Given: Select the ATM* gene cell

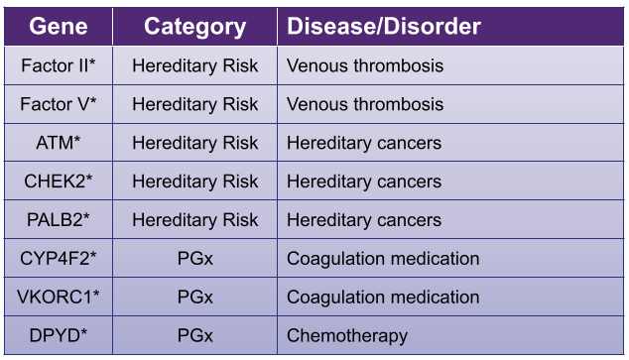Looking at the screenshot, I should tap(59, 143).
